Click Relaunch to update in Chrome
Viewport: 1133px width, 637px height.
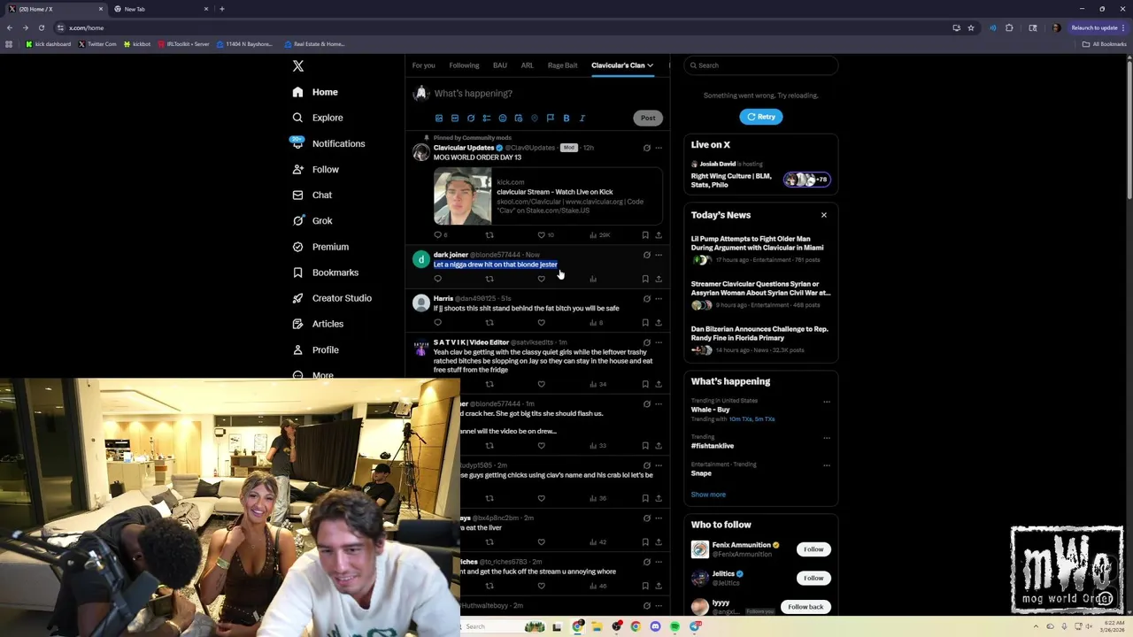click(1098, 27)
